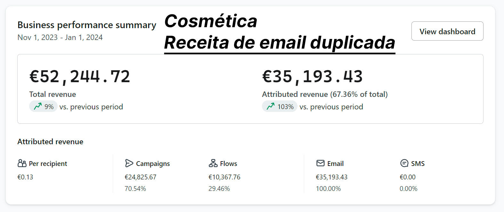Click the Campaigns paper-plane icon
504x212 pixels.
click(129, 163)
